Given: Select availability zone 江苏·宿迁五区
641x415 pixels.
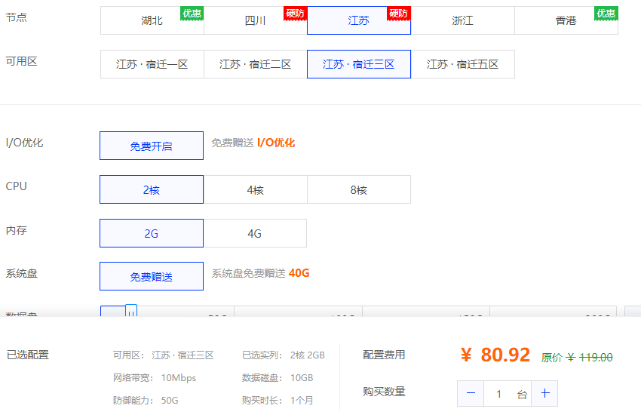Looking at the screenshot, I should [x=463, y=64].
